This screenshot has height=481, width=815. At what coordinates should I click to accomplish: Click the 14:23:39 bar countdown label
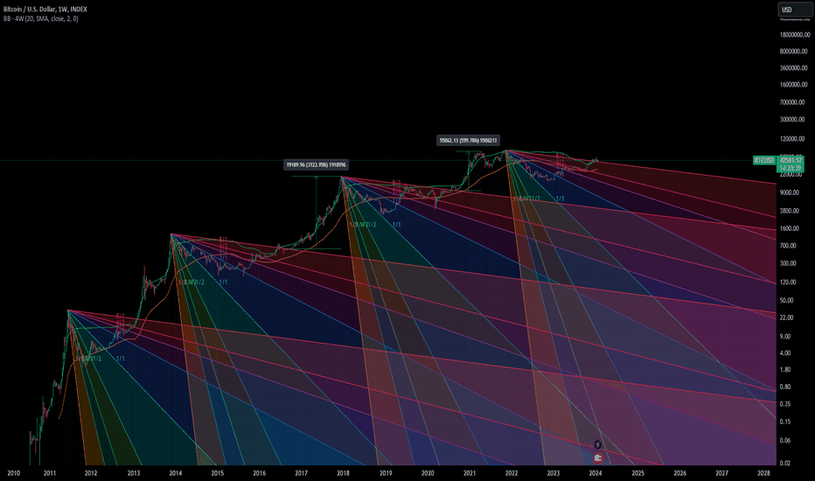pos(790,169)
